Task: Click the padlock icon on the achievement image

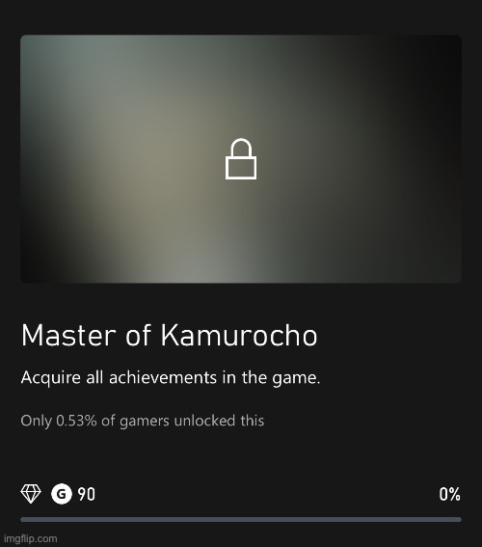Action: [x=241, y=159]
